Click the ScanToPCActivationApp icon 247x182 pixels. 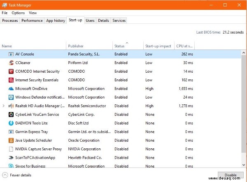(x=11, y=158)
